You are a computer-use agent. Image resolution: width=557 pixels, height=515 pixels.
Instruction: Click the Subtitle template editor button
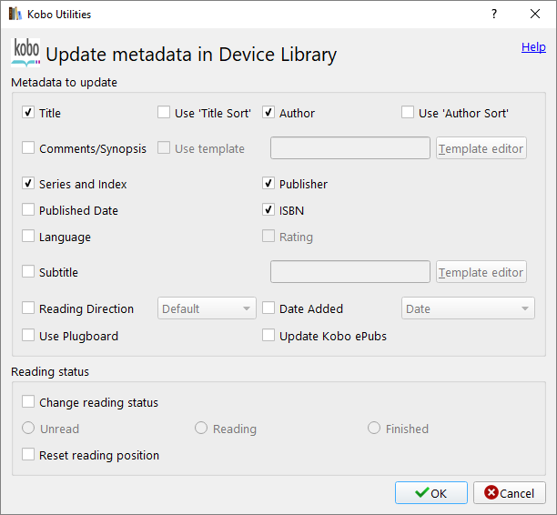481,272
